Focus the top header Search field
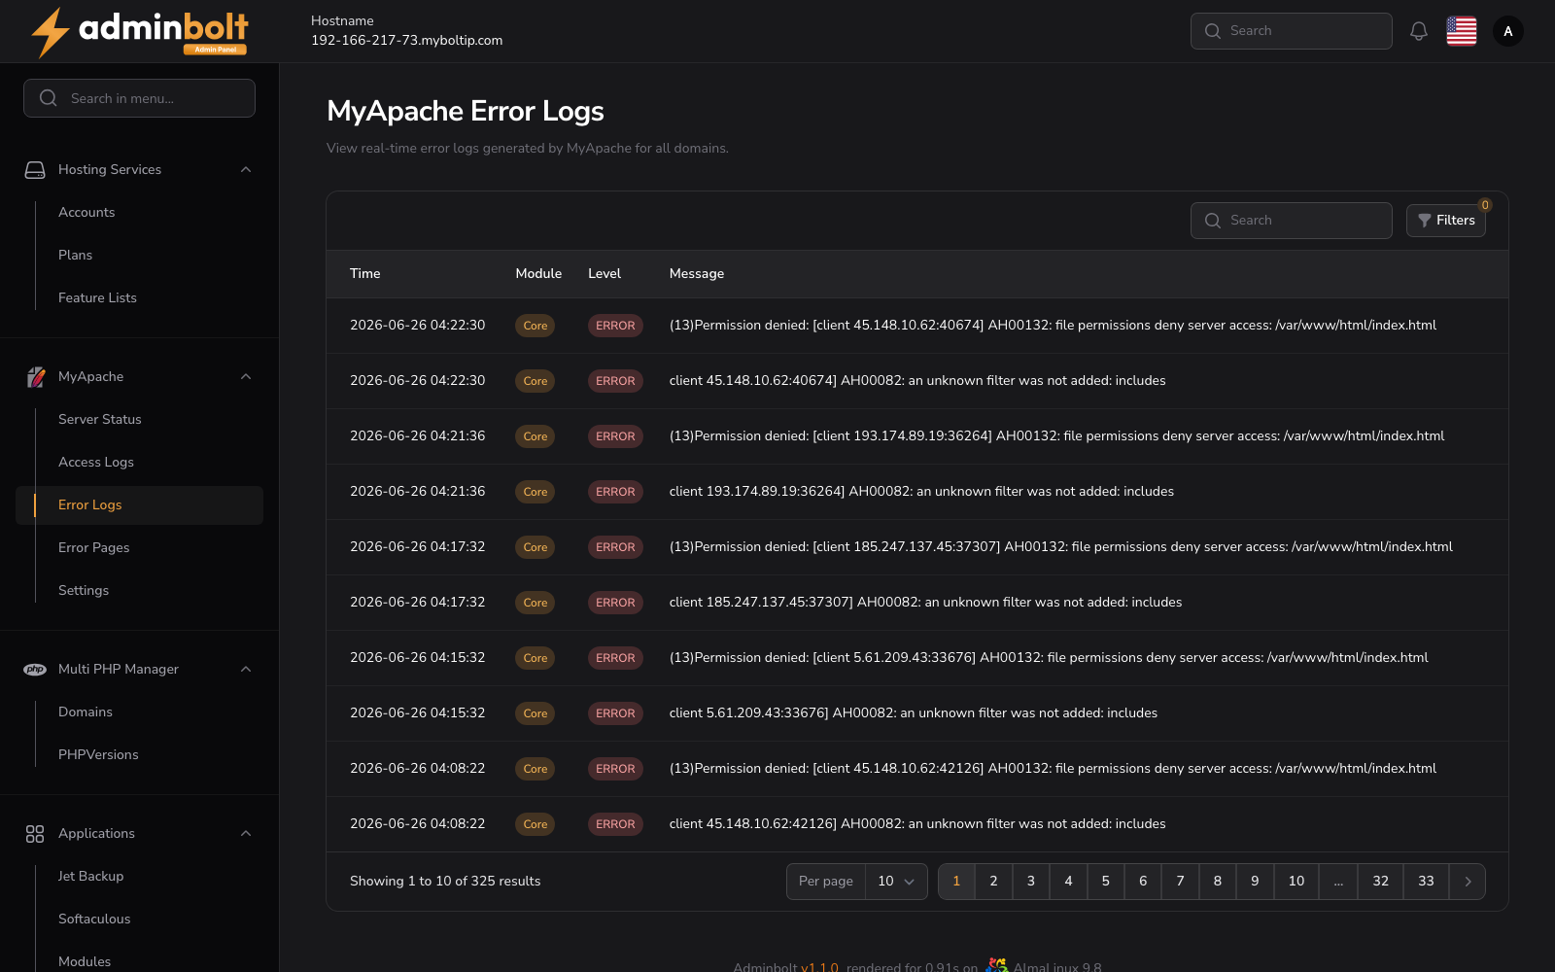This screenshot has height=972, width=1555. (1291, 31)
